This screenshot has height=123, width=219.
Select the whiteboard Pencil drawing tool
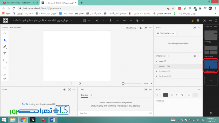(5, 47)
